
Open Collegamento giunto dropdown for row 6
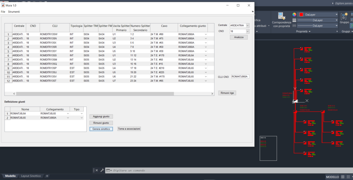pyautogui.click(x=205, y=56)
